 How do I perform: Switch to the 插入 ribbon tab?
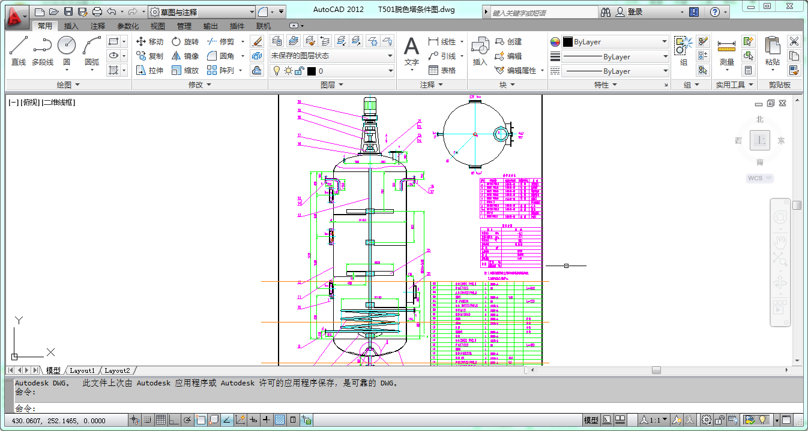coord(71,26)
